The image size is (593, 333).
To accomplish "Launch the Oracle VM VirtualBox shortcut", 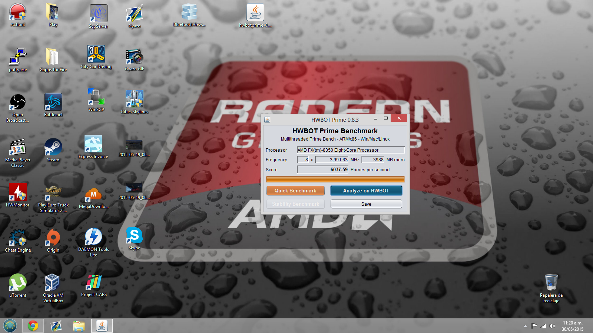I will pos(53,289).
